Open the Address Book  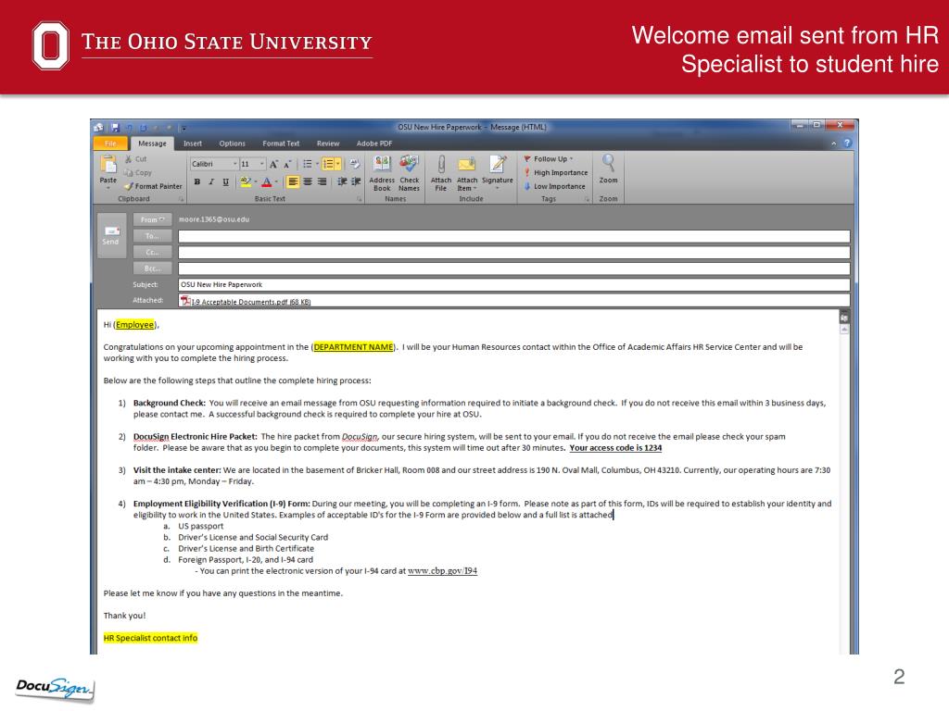coord(382,173)
